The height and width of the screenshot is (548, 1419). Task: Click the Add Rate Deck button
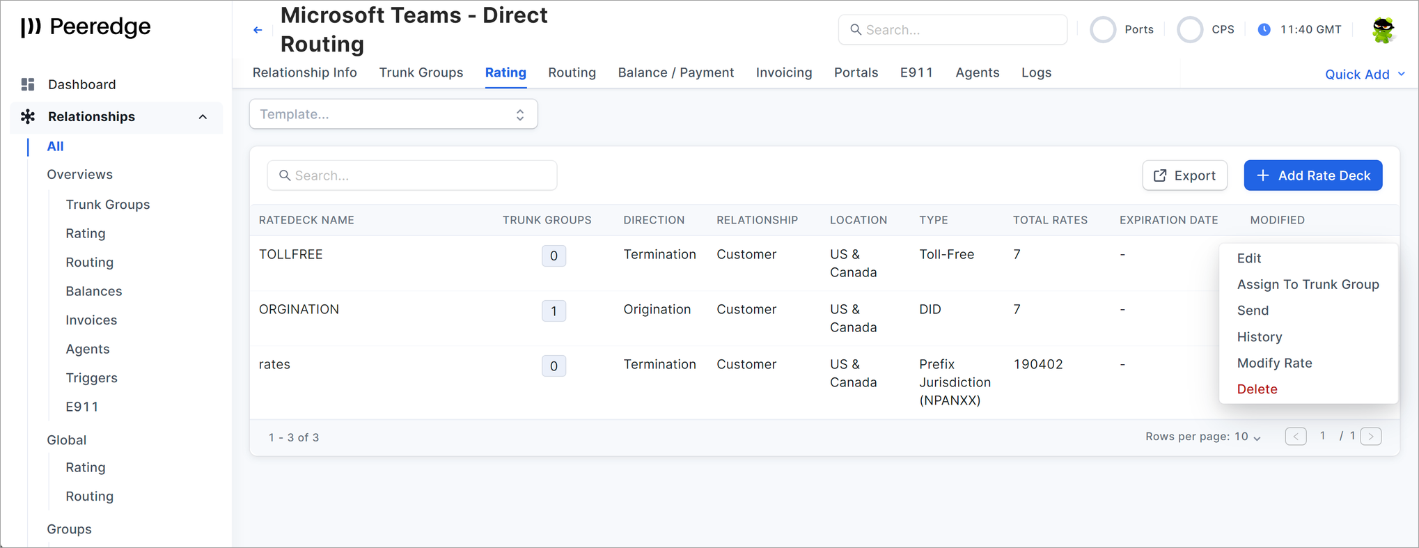click(1313, 175)
